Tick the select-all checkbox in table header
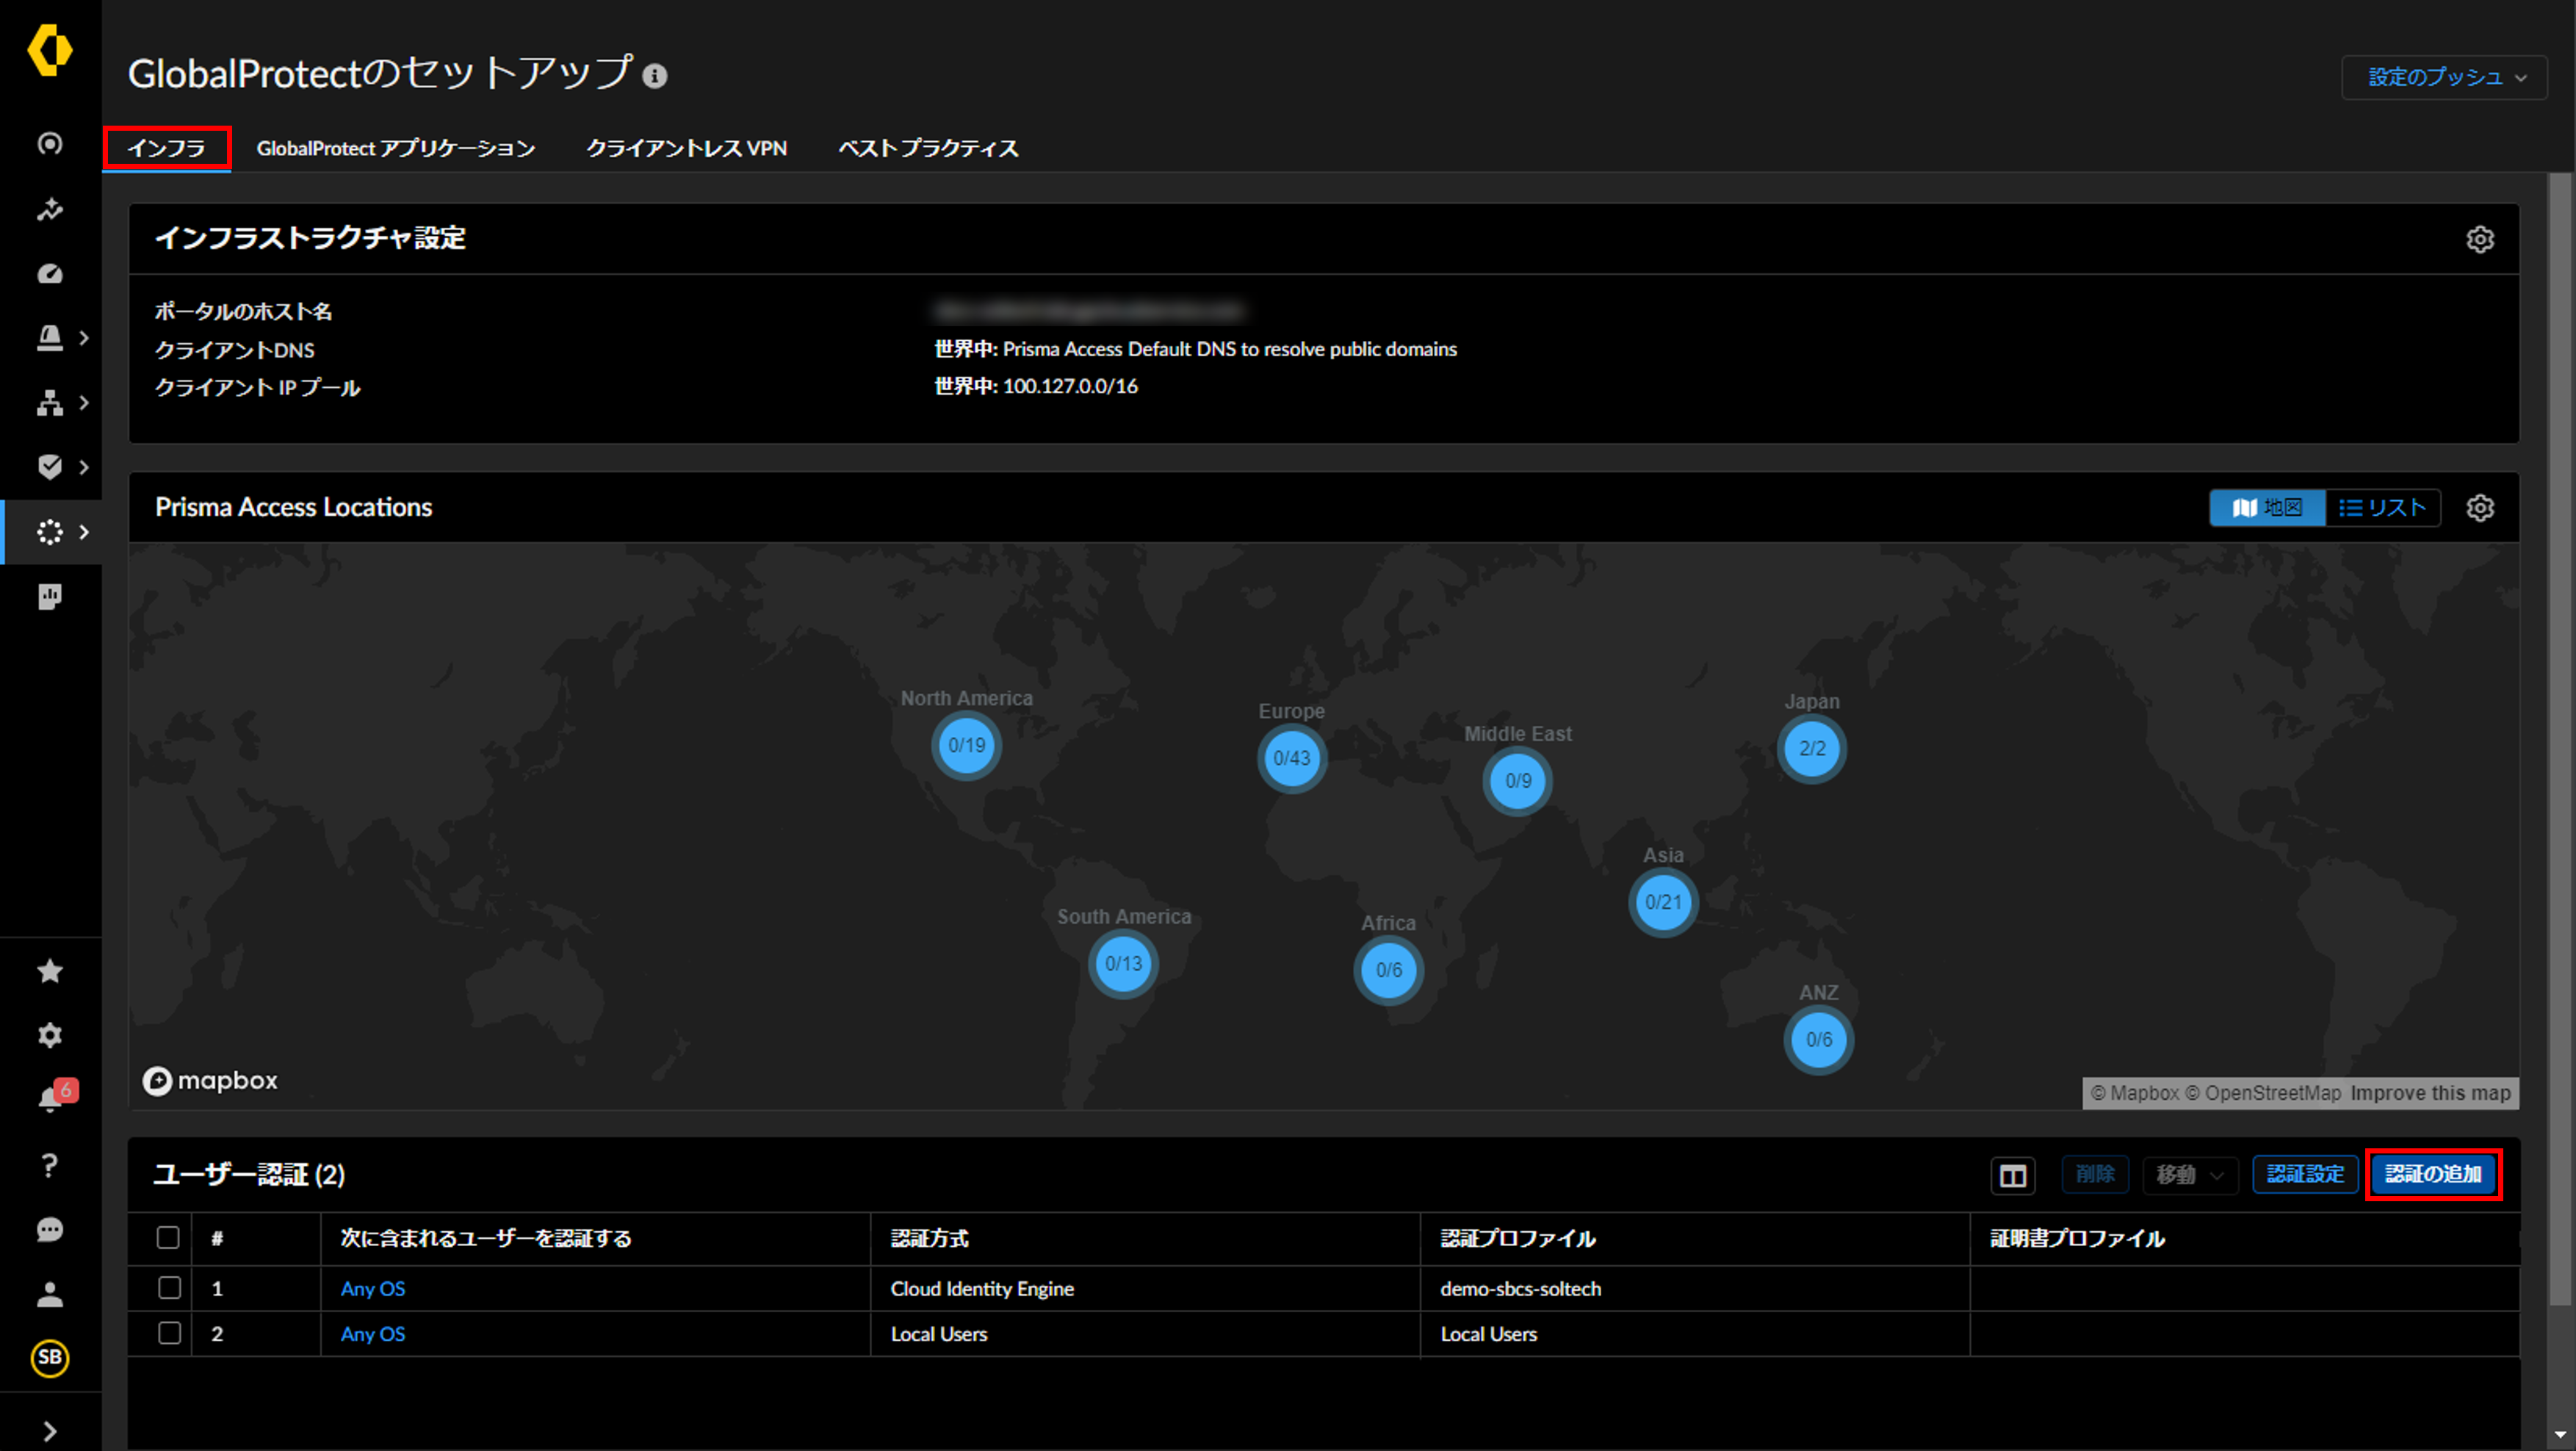The height and width of the screenshot is (1451, 2576). point(168,1238)
